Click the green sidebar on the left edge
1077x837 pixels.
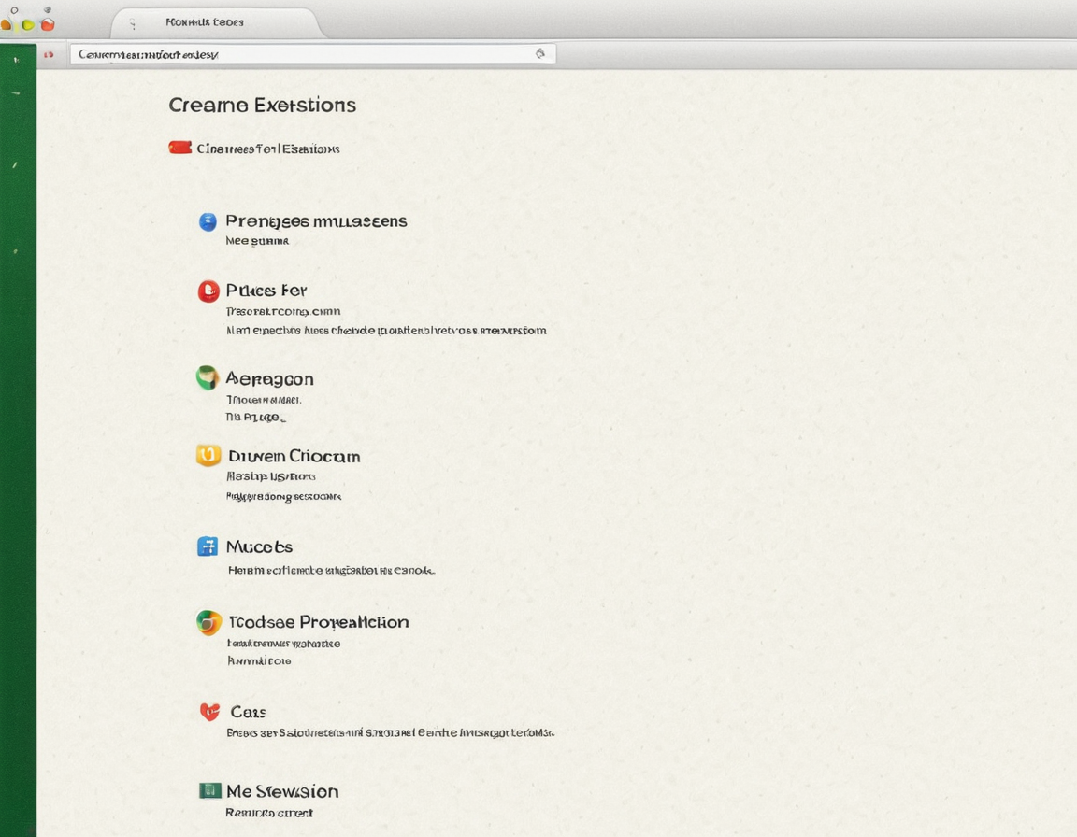click(x=17, y=420)
